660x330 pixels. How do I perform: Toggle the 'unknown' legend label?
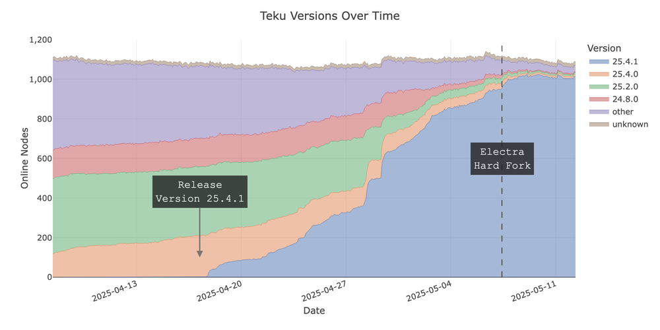pyautogui.click(x=630, y=124)
